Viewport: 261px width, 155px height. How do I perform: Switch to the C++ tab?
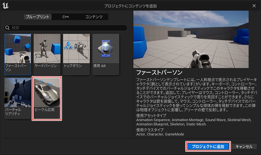pyautogui.click(x=66, y=17)
